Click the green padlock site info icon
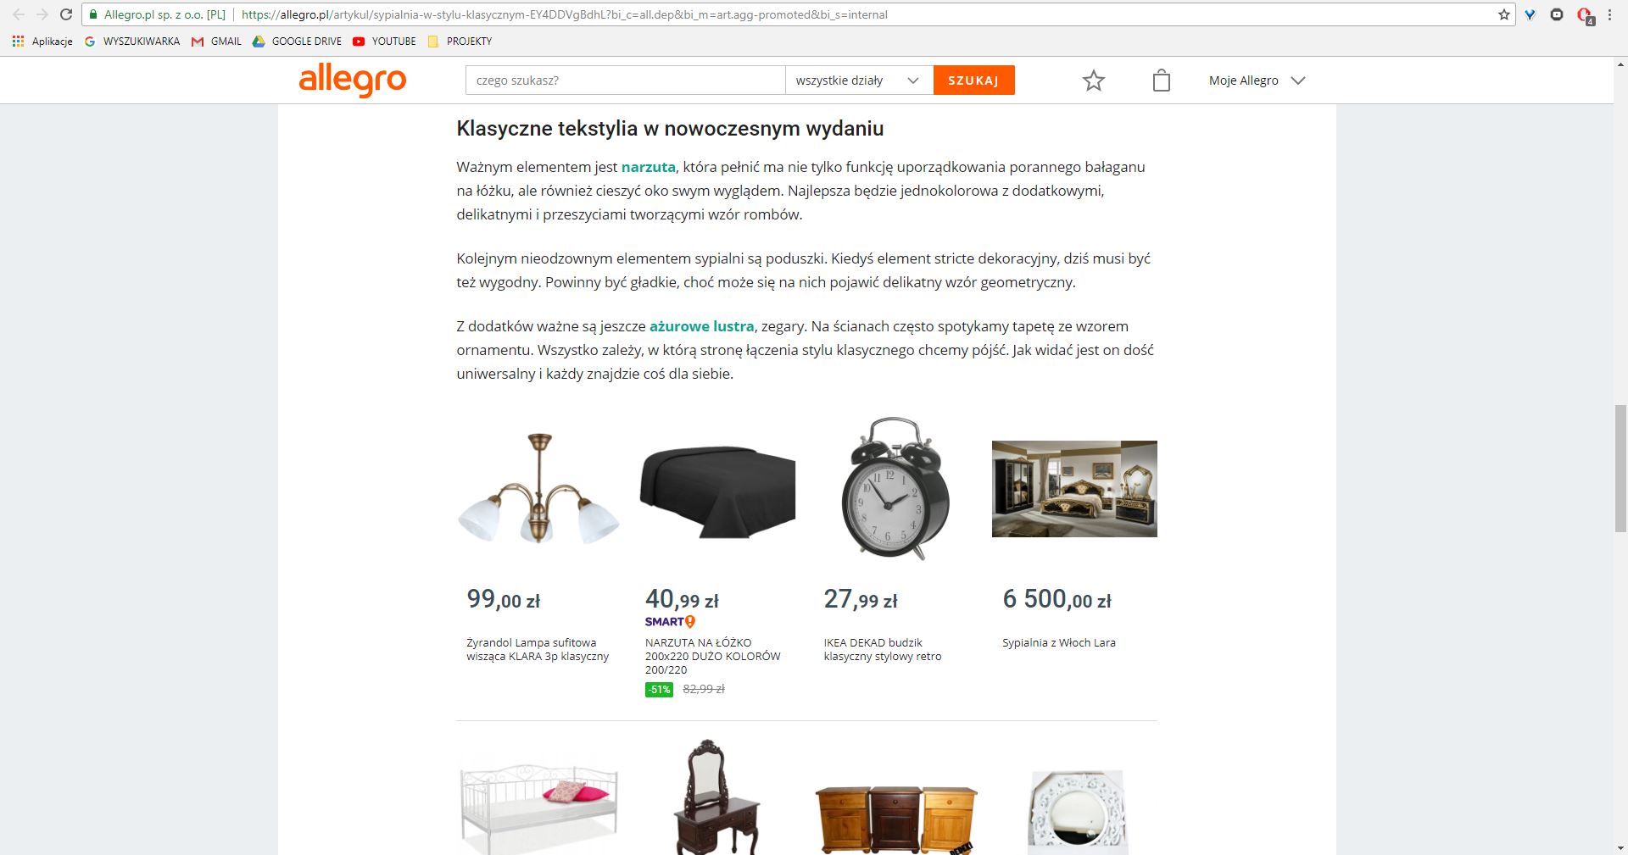The image size is (1628, 855). pos(93,14)
